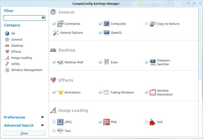Click the Viewport Switcher label text
Screen dimensions: 203x139
tap(163, 62)
